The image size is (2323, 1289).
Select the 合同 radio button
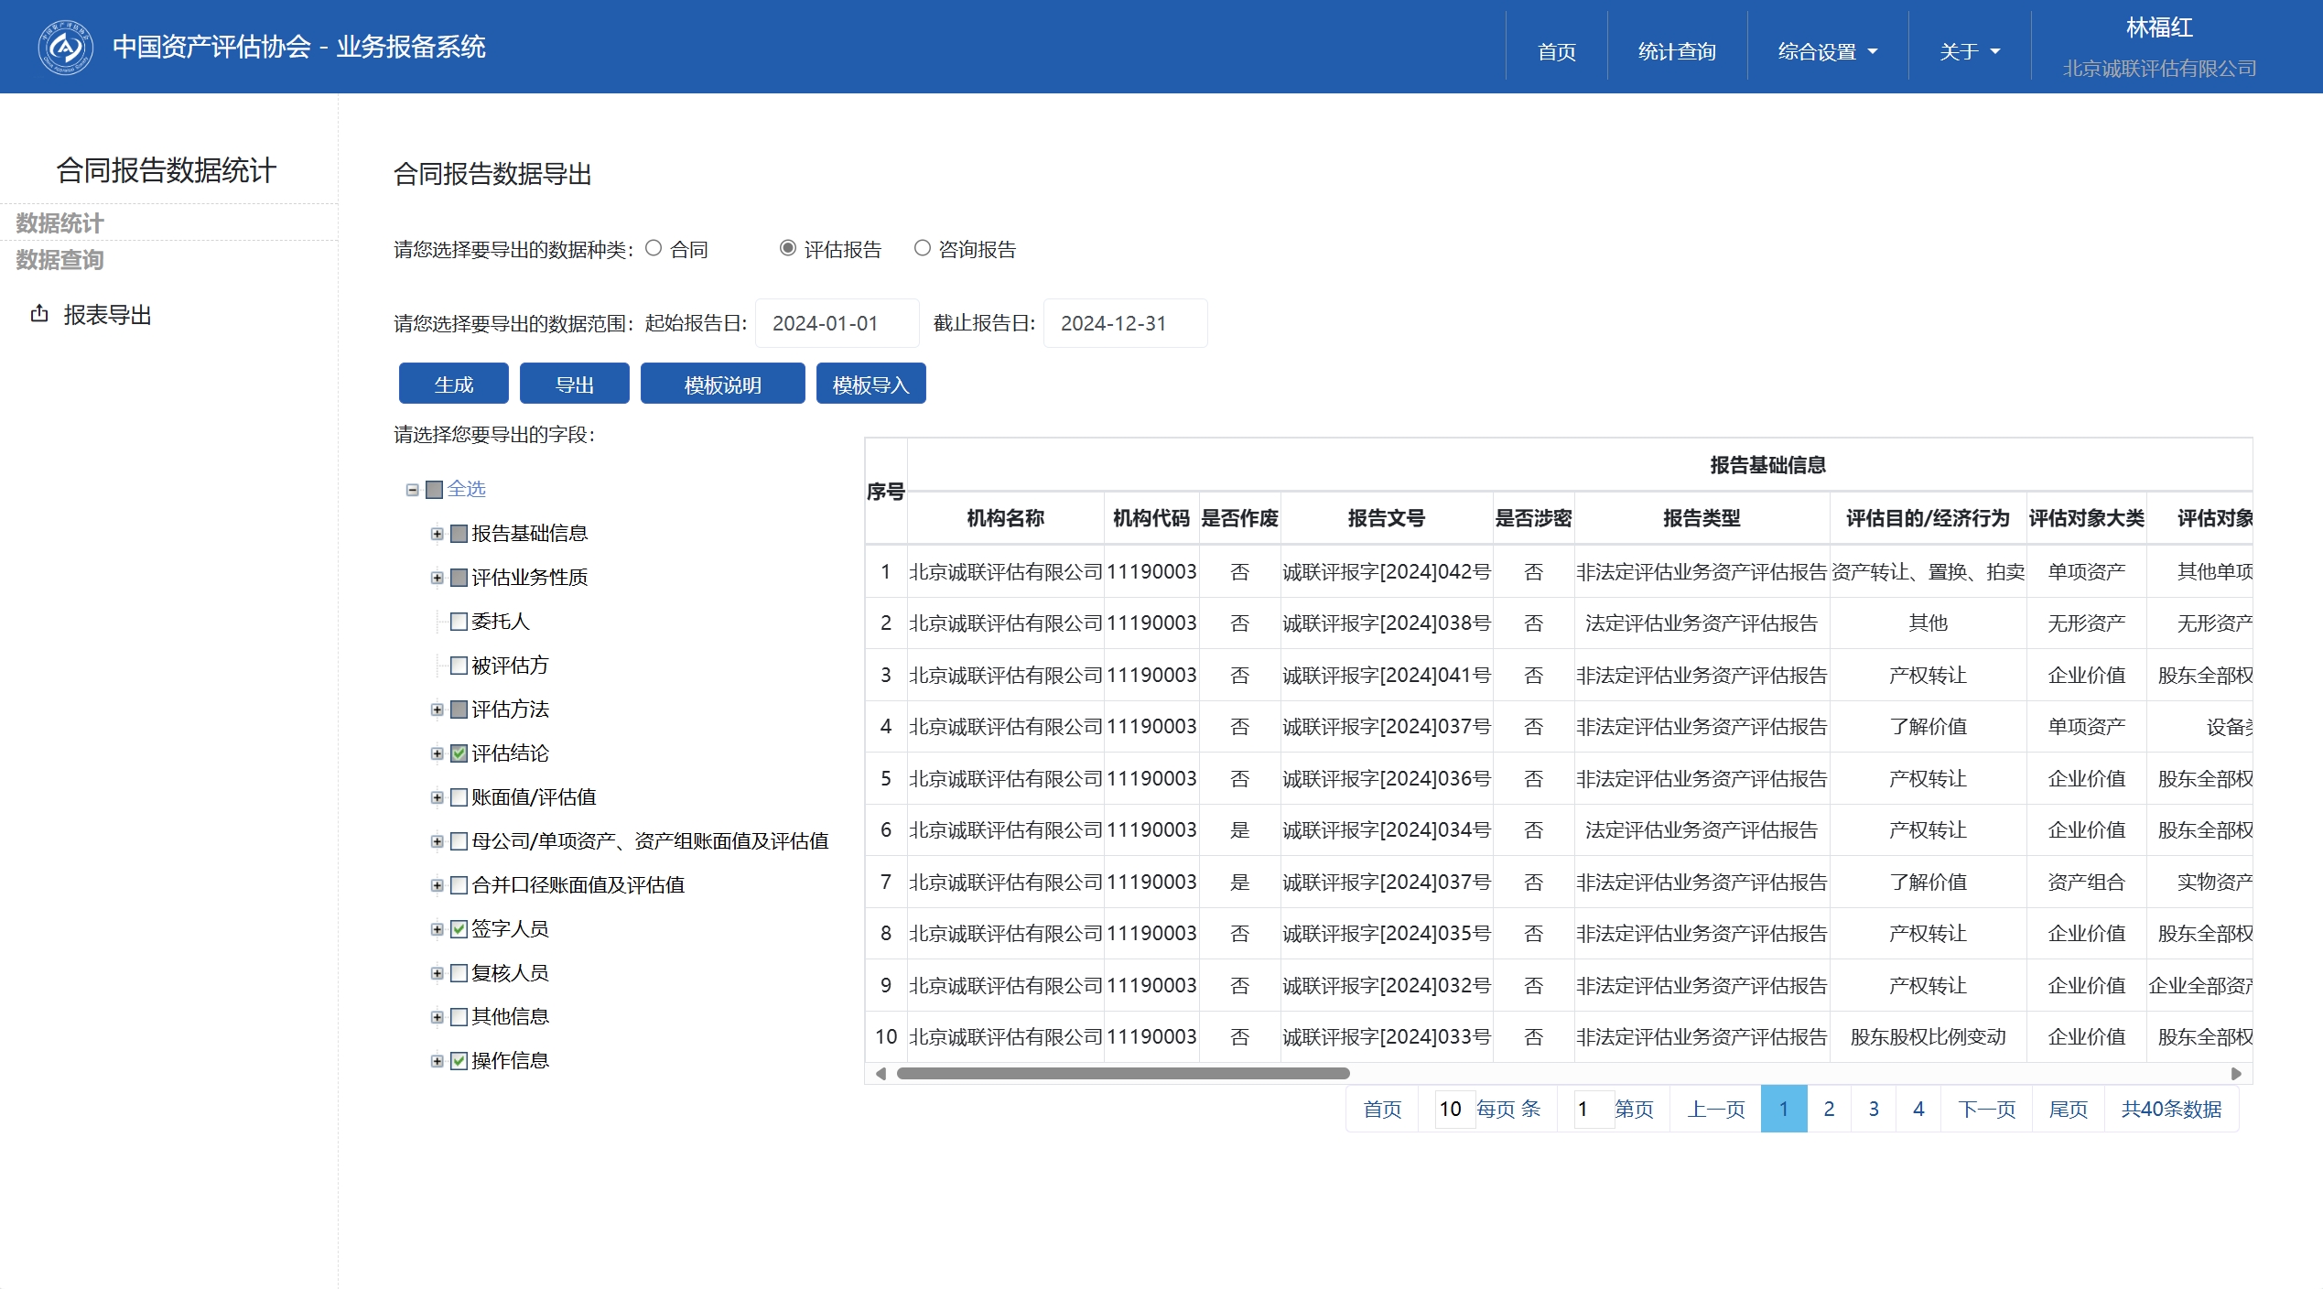[654, 248]
